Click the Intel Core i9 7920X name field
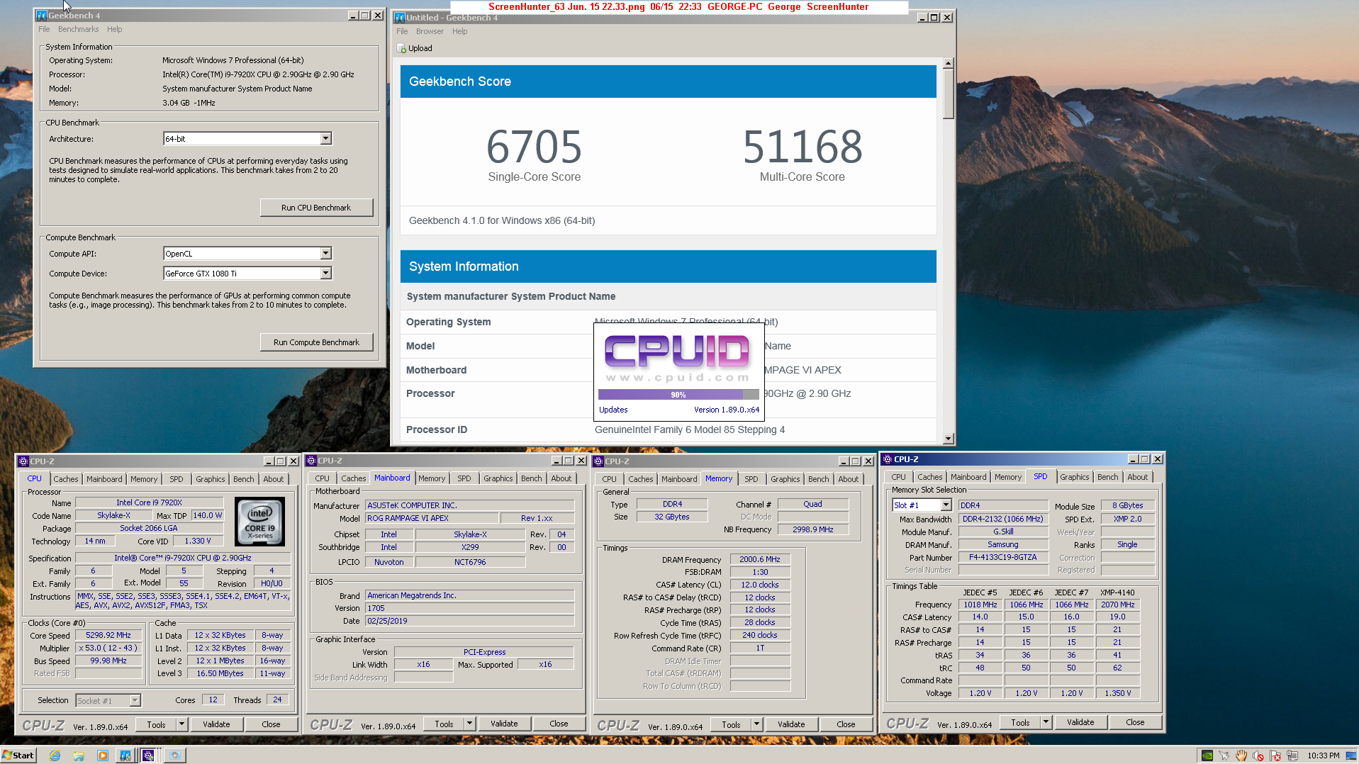This screenshot has height=764, width=1359. (149, 503)
